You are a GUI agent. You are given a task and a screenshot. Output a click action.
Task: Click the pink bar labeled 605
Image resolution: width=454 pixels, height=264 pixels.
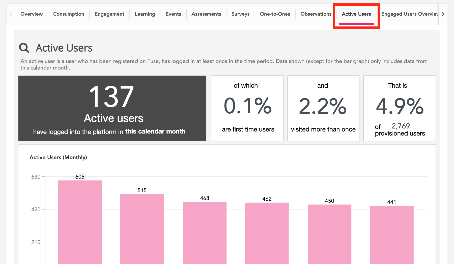click(80, 222)
